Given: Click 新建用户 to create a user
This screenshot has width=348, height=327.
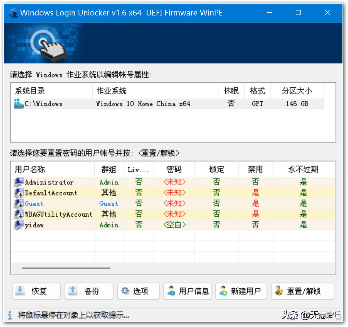Looking at the screenshot, I should (x=241, y=291).
